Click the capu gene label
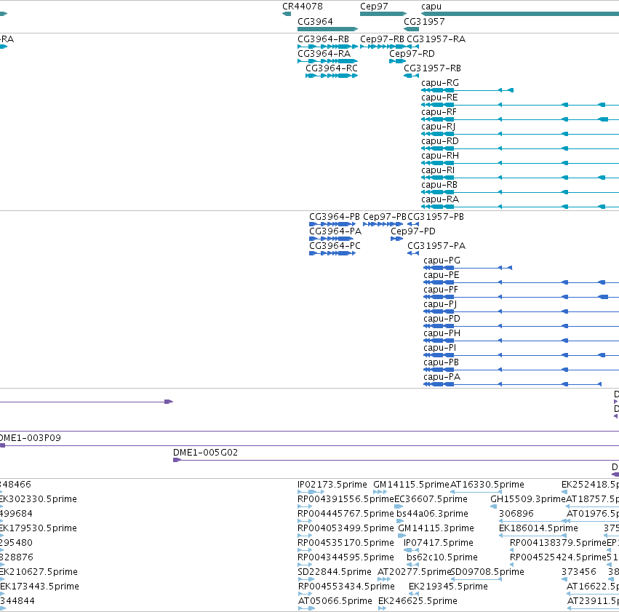Viewport: 619px width, 612px height. tap(431, 7)
